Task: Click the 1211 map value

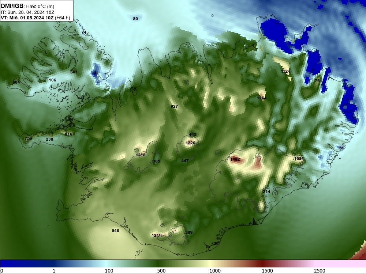Action: click(156, 235)
